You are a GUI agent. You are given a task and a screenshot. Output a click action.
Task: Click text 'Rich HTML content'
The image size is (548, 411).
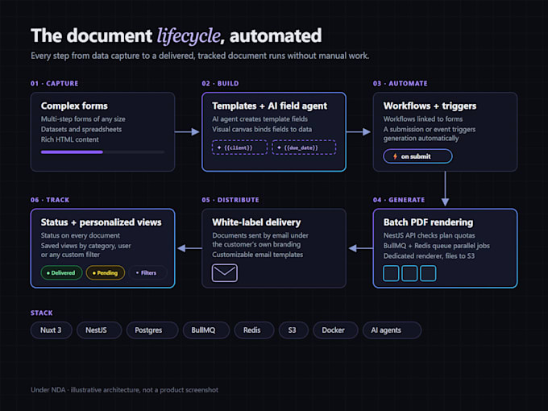[69, 139]
